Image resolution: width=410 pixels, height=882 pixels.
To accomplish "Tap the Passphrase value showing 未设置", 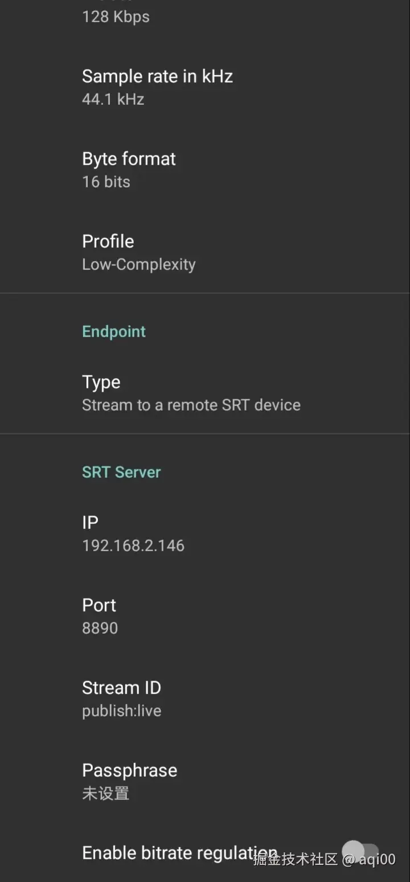I will click(106, 793).
